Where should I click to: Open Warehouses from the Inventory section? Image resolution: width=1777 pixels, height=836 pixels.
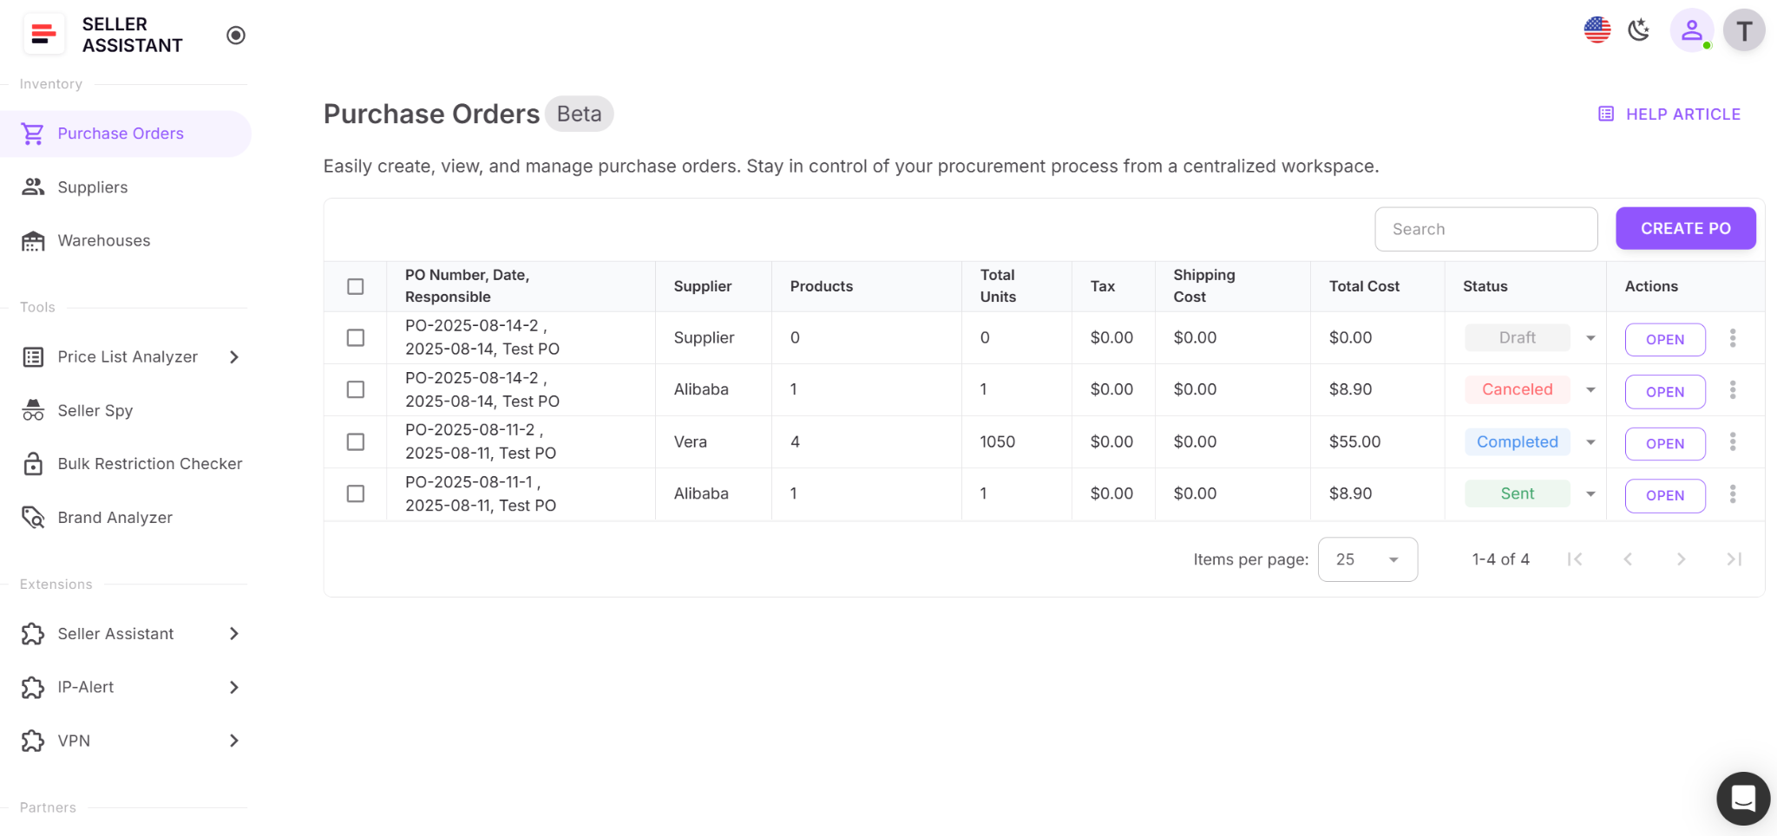coord(103,240)
